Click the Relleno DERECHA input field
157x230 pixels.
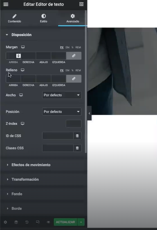coord(28,79)
